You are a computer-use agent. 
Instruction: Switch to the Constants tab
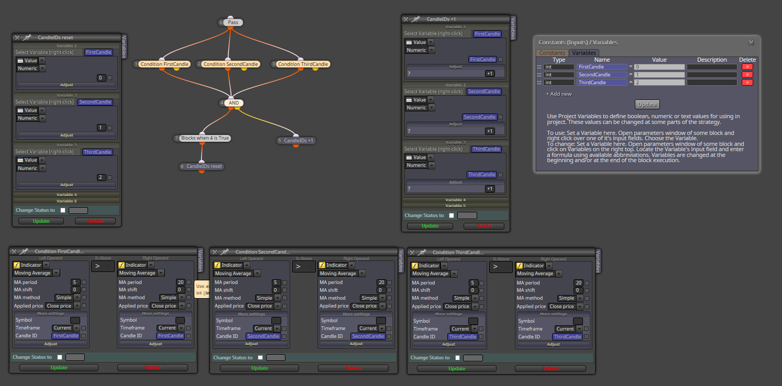(x=552, y=53)
